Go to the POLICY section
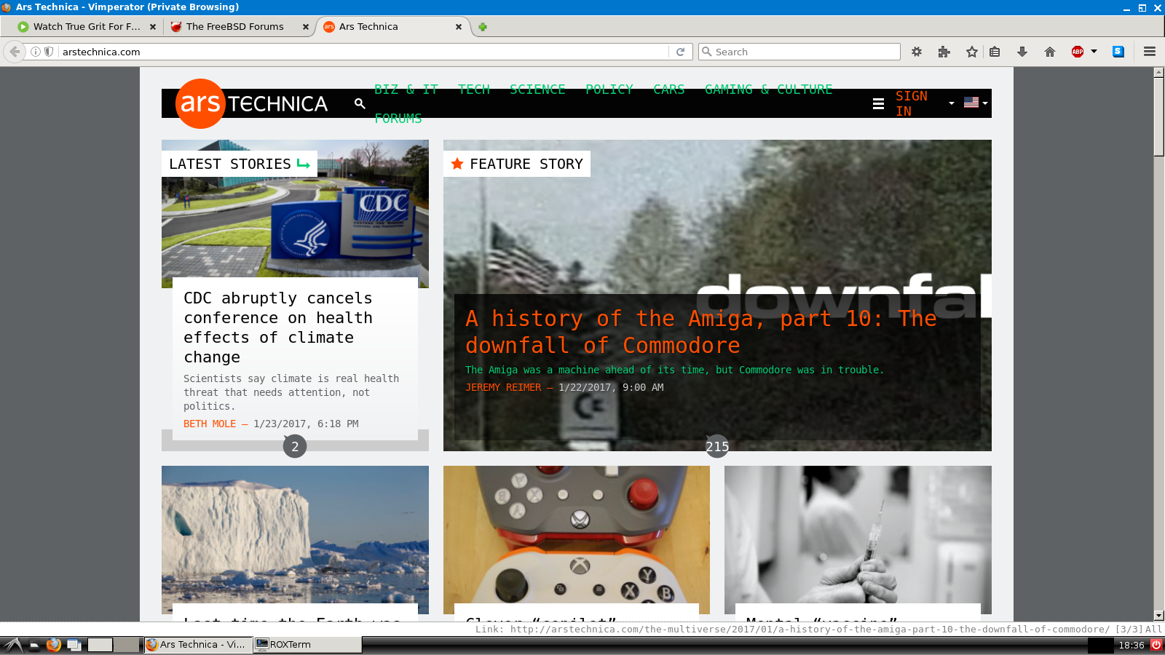 click(x=609, y=89)
